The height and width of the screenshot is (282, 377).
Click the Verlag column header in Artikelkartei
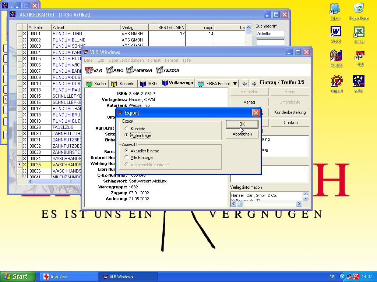[x=134, y=27]
